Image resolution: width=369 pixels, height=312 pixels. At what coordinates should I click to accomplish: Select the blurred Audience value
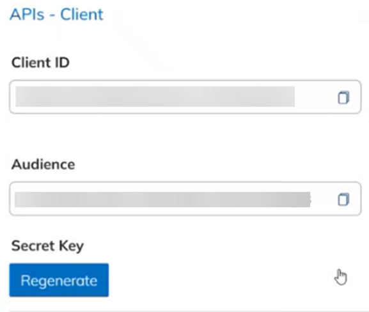coord(162,199)
